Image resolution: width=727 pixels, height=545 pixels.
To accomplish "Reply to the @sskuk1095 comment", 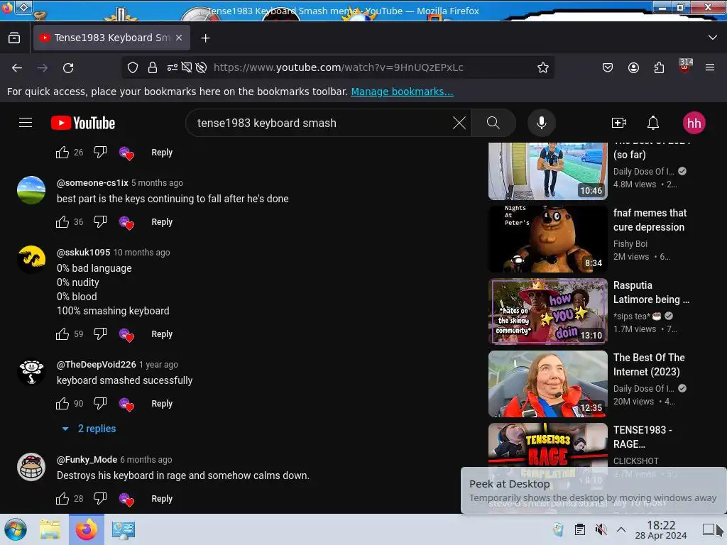I will 162,334.
